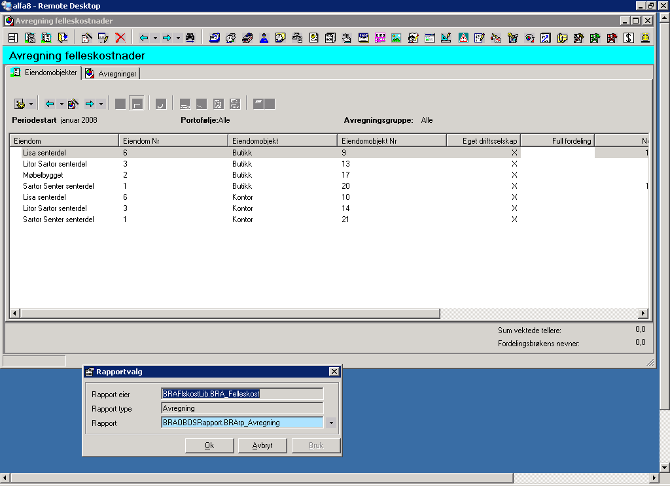The width and height of the screenshot is (670, 486).
Task: Click the checklist with pencil icon
Action: [x=480, y=38]
